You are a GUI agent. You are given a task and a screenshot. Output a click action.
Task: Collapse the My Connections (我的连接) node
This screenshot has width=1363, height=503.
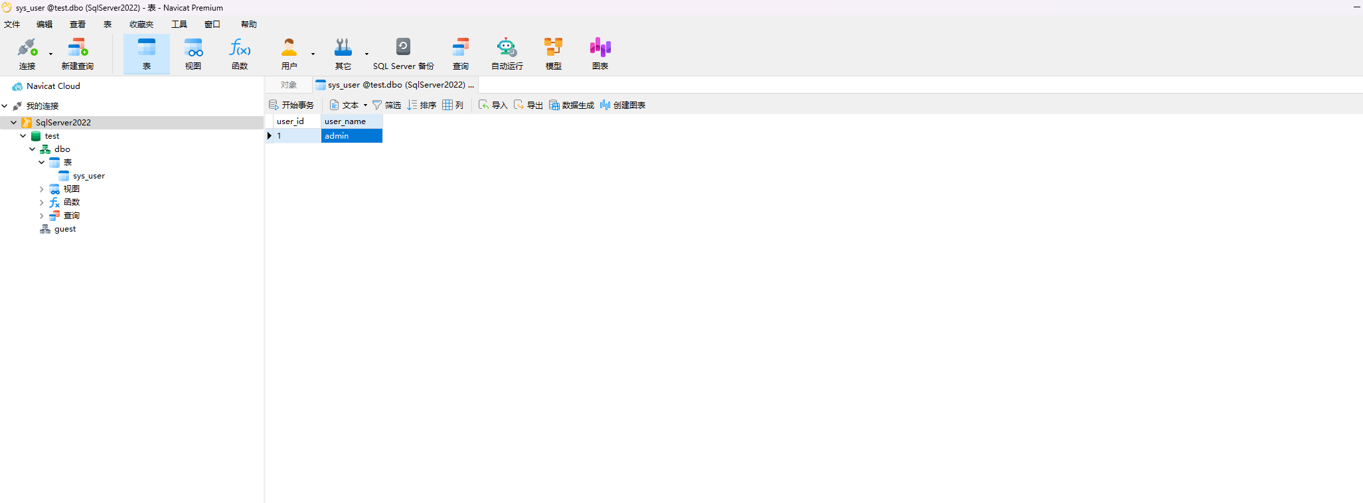tap(5, 106)
